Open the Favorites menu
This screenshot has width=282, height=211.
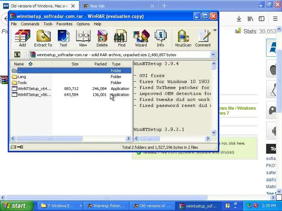pyautogui.click(x=65, y=24)
